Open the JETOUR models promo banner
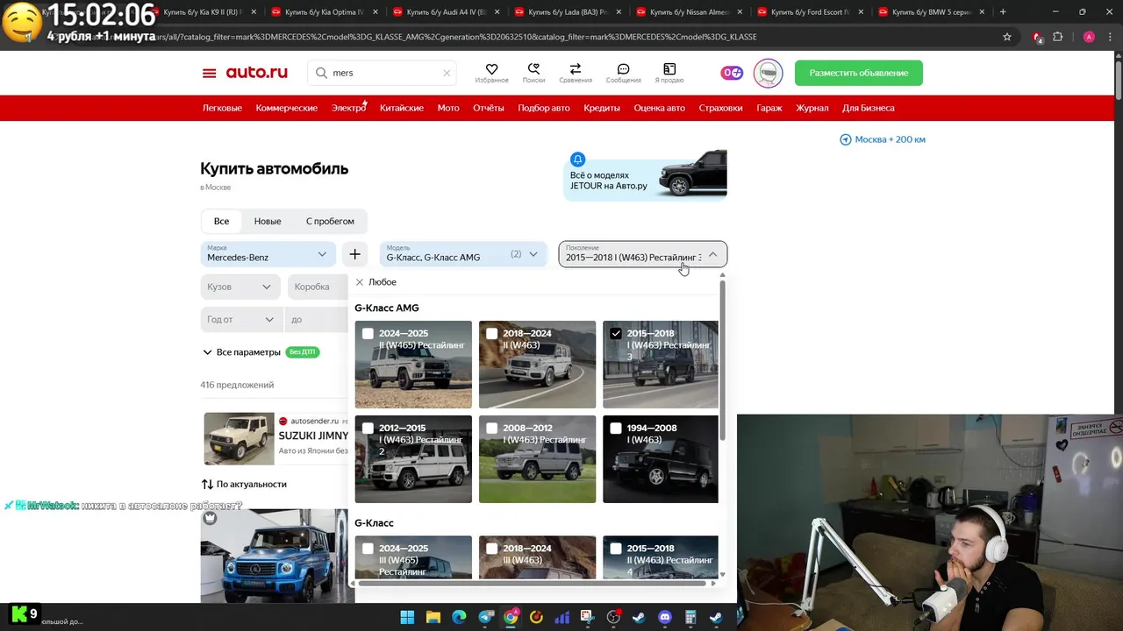 (x=645, y=174)
